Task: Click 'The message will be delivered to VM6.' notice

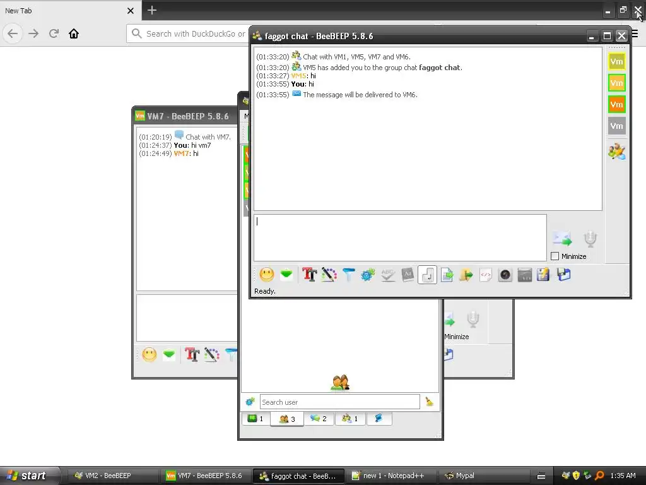Action: (x=360, y=95)
